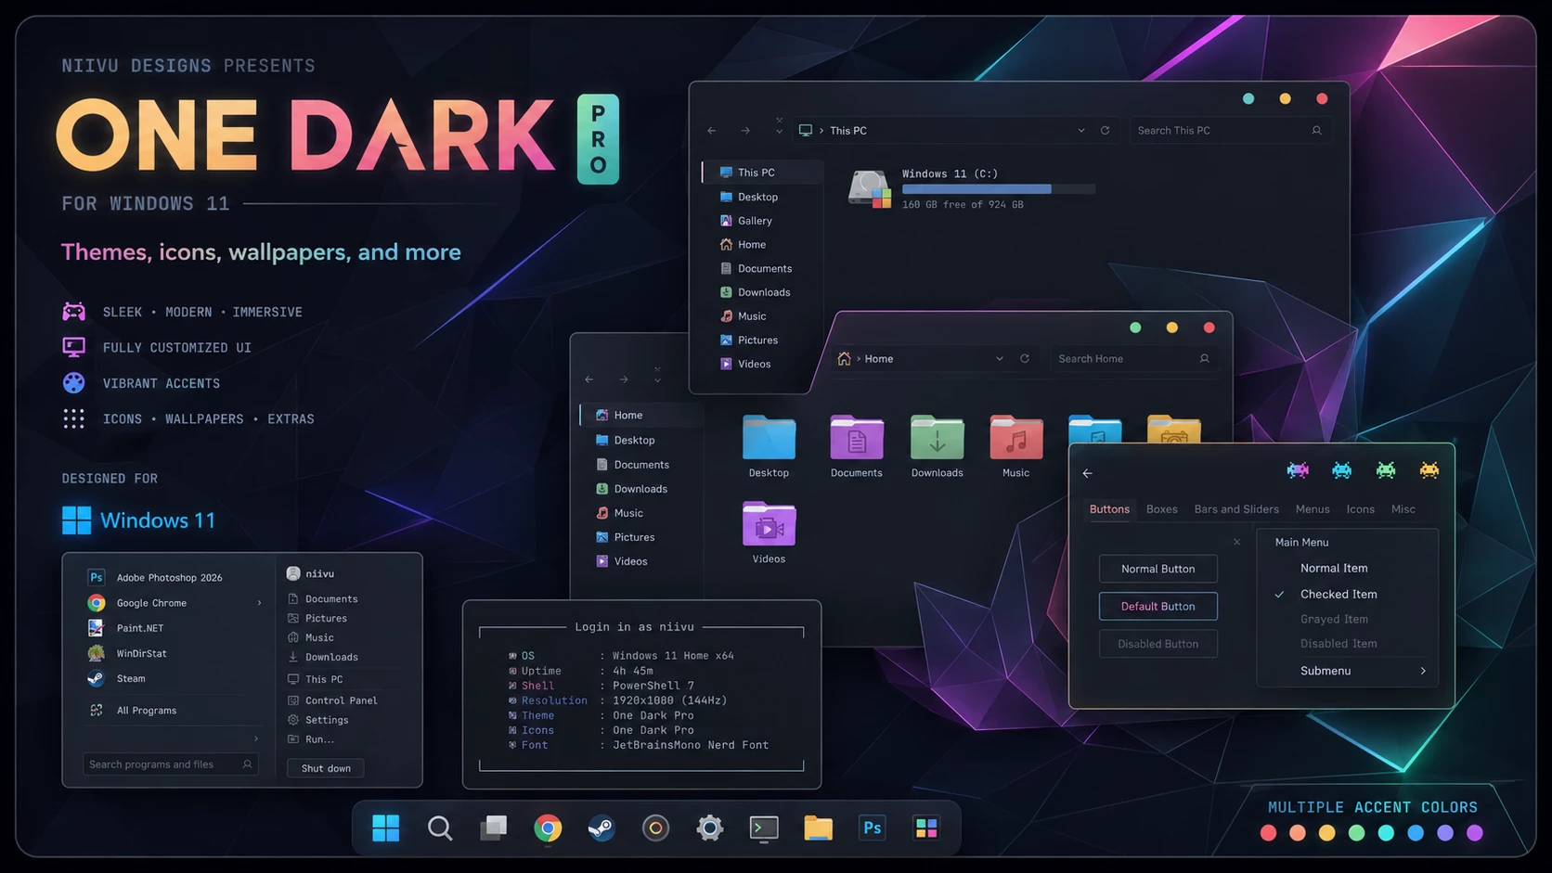
Task: Launch Google Chrome from the taskbar
Action: [548, 828]
